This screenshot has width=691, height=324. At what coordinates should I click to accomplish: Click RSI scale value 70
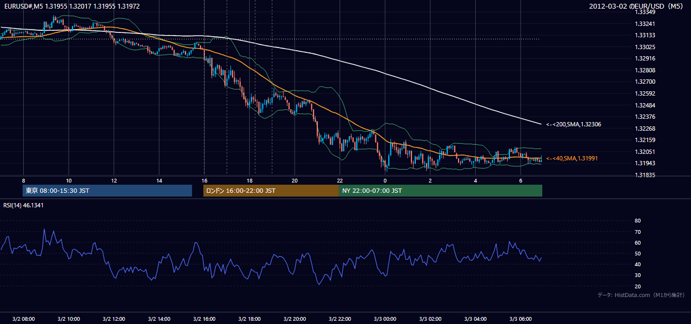point(637,232)
